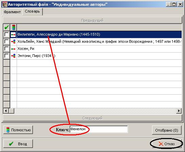Click the Полностью button
The width and height of the screenshot is (185, 152).
click(18, 130)
